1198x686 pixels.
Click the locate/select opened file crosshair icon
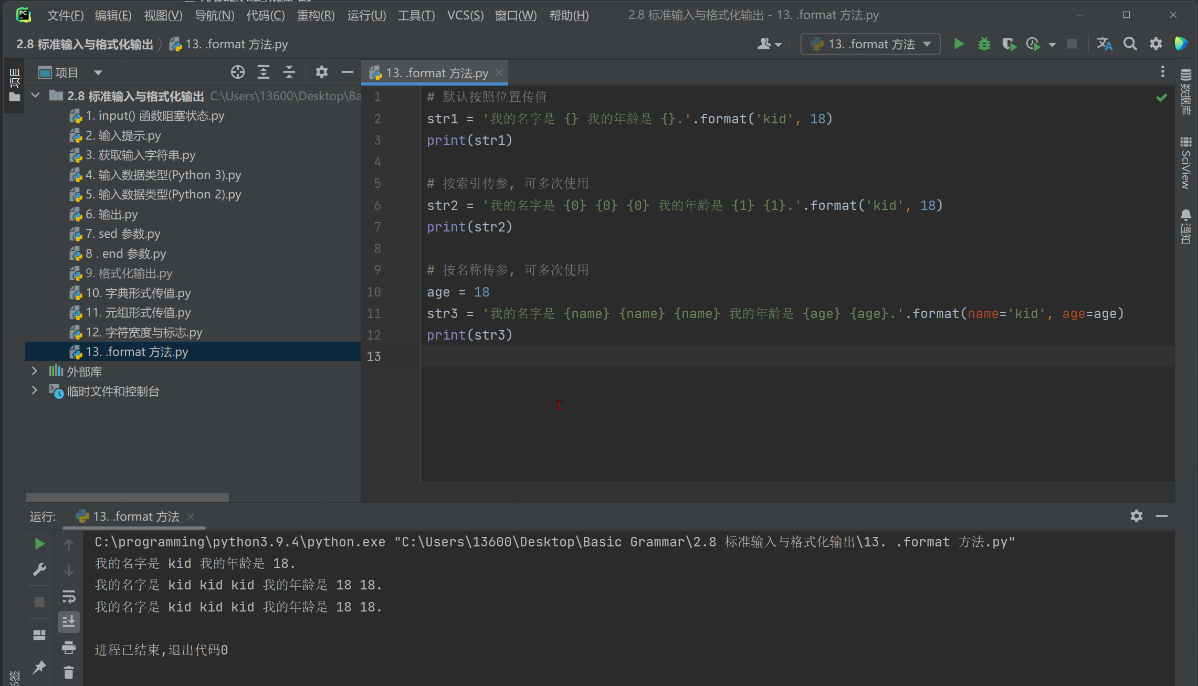pyautogui.click(x=238, y=72)
